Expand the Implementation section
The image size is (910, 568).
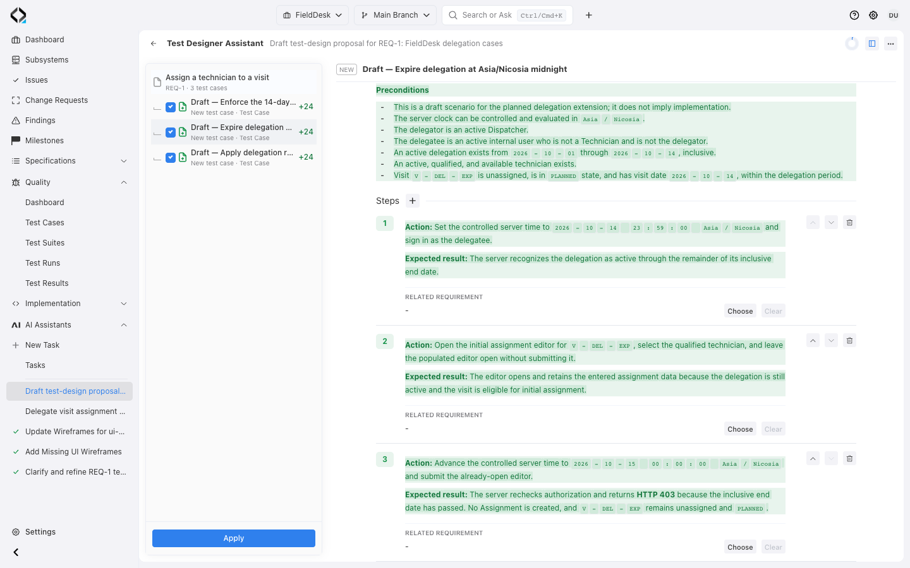coord(124,304)
